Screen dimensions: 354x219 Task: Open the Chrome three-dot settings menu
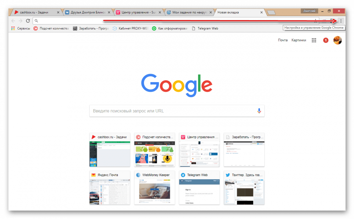pos(341,21)
